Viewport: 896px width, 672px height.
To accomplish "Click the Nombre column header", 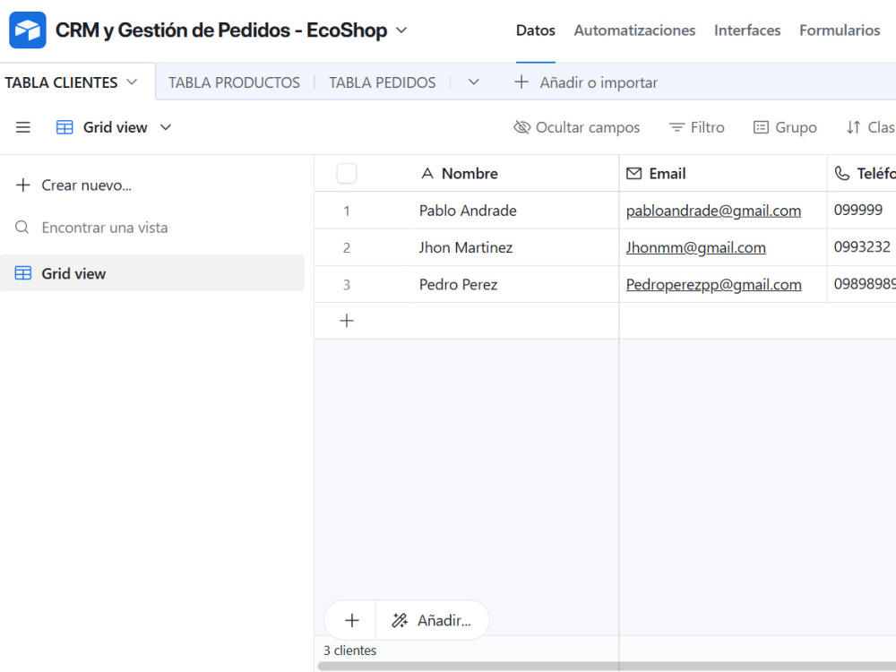I will coord(466,173).
